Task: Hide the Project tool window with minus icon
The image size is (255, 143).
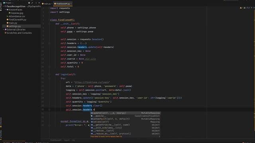Action: [x=39, y=3]
